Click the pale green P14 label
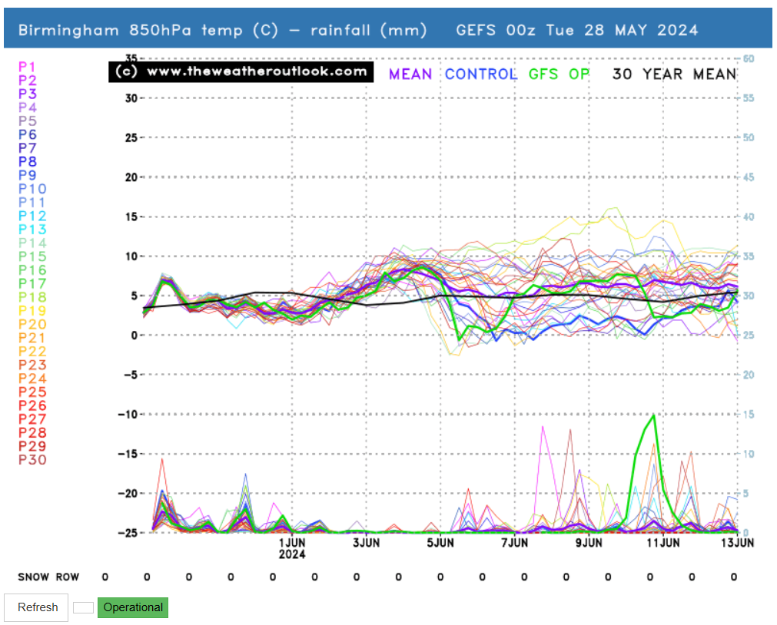 click(x=32, y=243)
